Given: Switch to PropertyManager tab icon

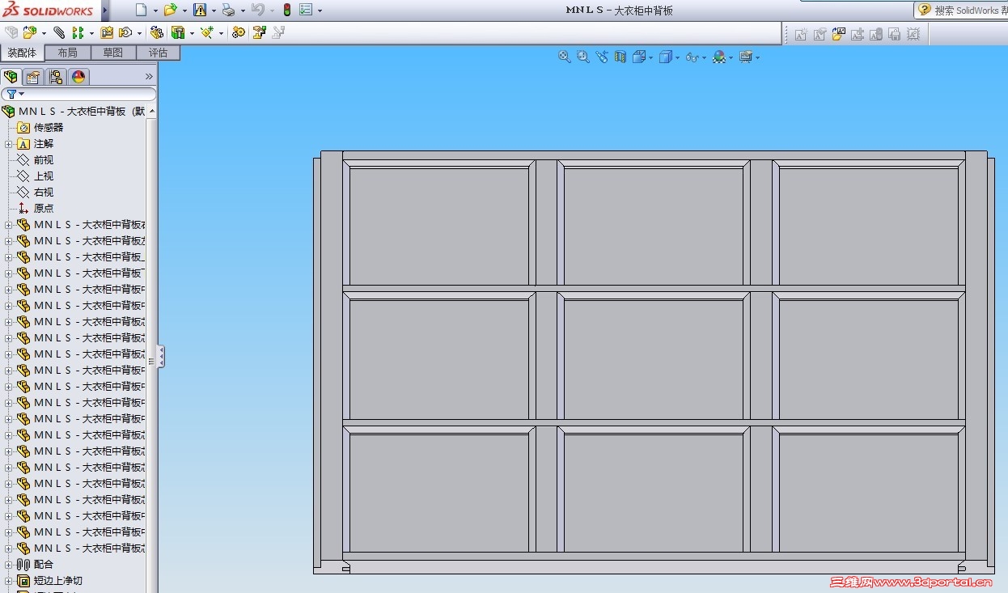Looking at the screenshot, I should pos(33,77).
